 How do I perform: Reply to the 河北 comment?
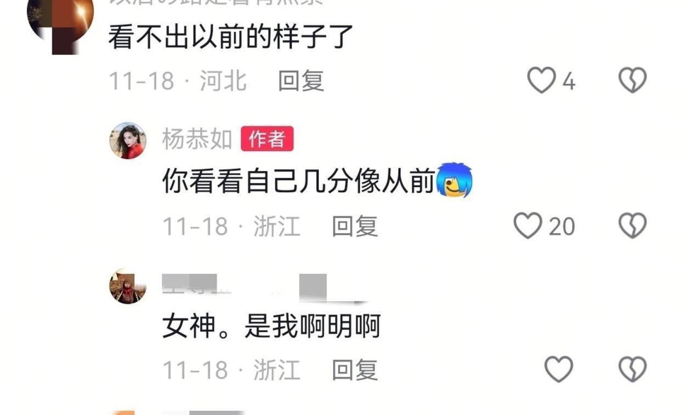click(x=301, y=81)
